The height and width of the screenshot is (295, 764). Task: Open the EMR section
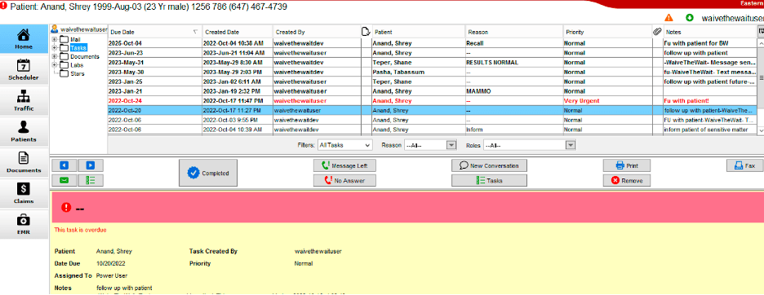(x=24, y=224)
